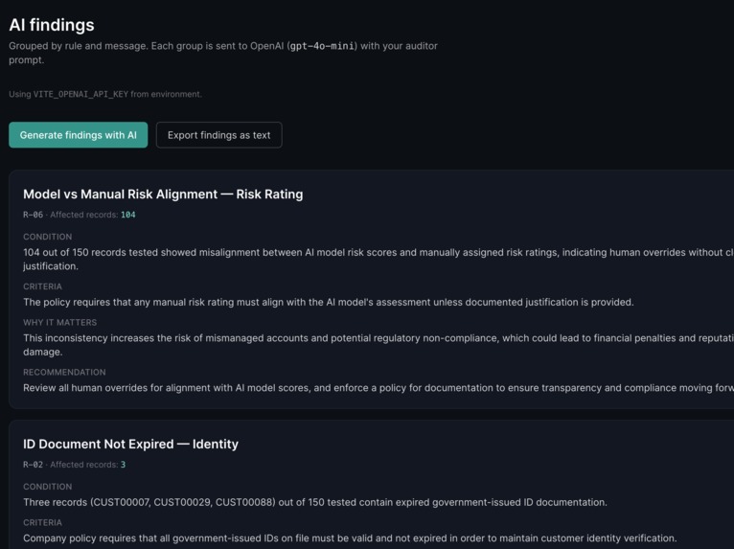Click CRITERIA label in Identity card
Screen dimensions: 734x549
(x=42, y=522)
